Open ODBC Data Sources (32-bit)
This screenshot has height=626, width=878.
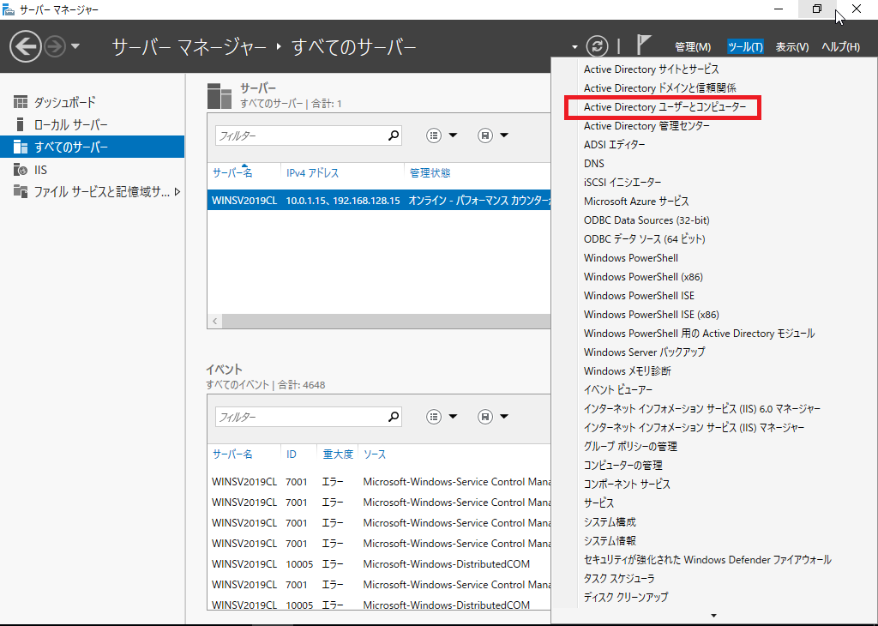click(646, 220)
